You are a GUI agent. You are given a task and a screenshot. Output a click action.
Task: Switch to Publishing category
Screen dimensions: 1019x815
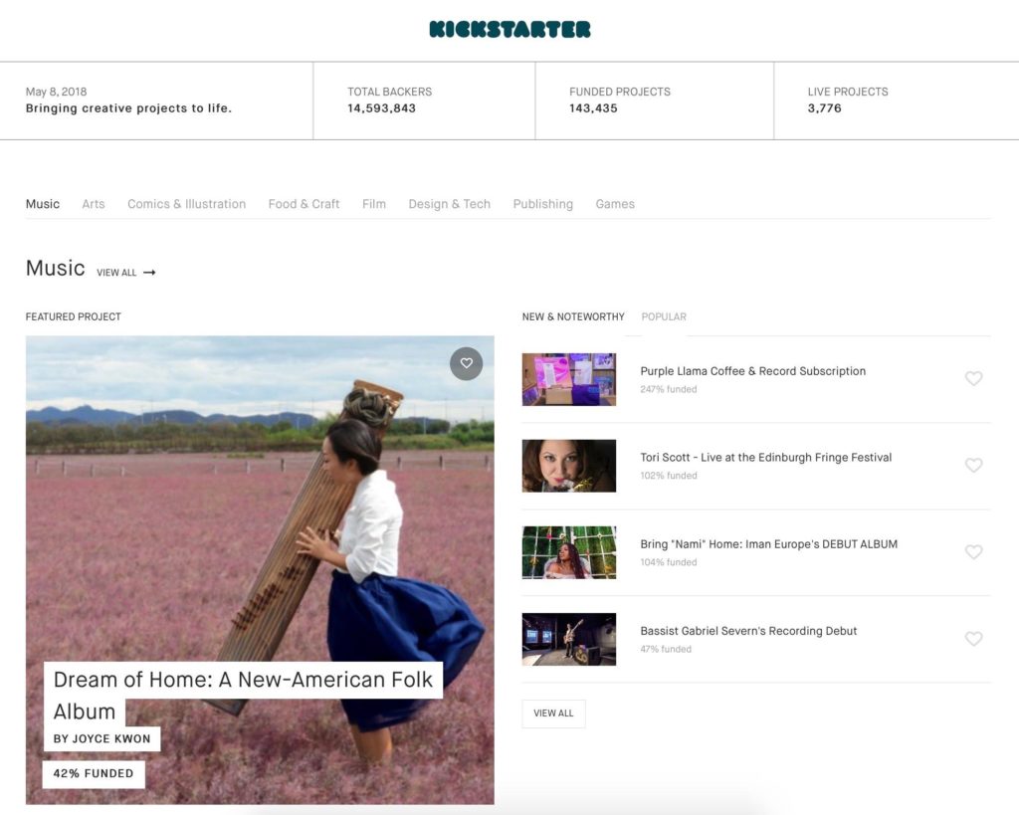pos(542,204)
